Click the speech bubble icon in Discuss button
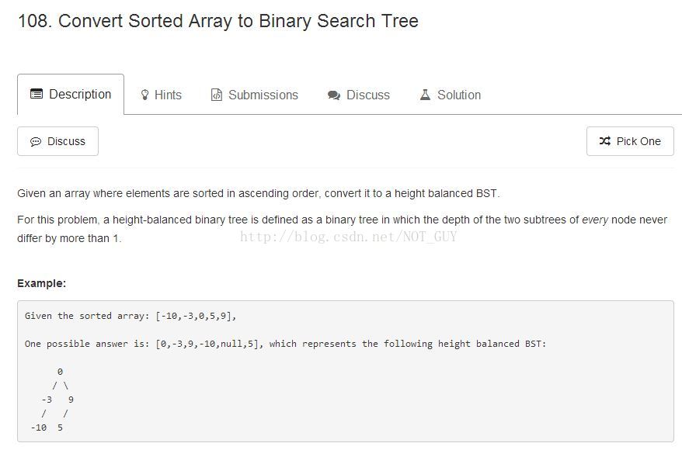Viewport: 682px width, 457px height. 36,142
